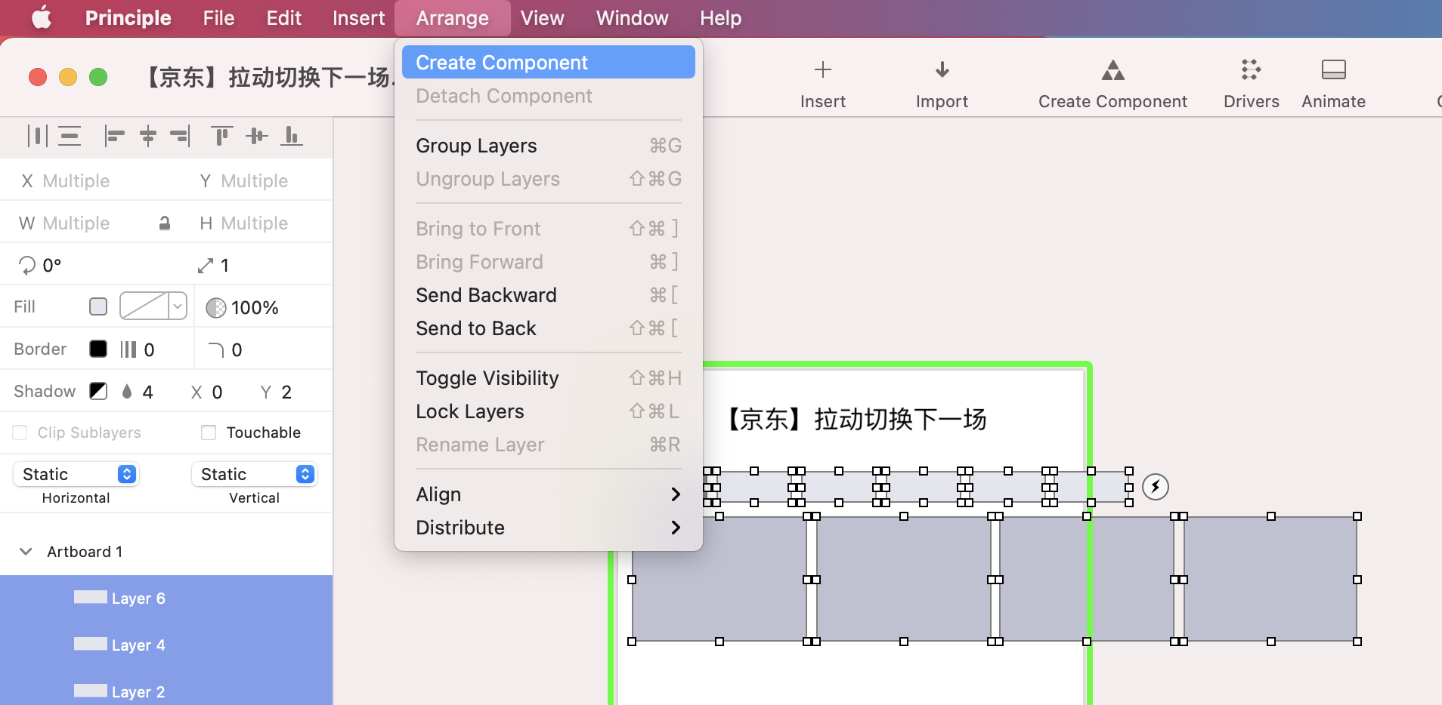Click the Fill color swatch
This screenshot has height=705, width=1442.
coord(98,306)
